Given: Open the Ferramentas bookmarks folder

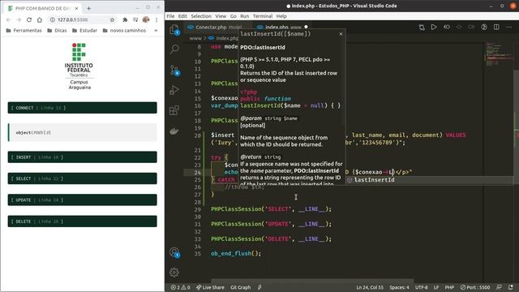Looking at the screenshot, I should pos(24,31).
